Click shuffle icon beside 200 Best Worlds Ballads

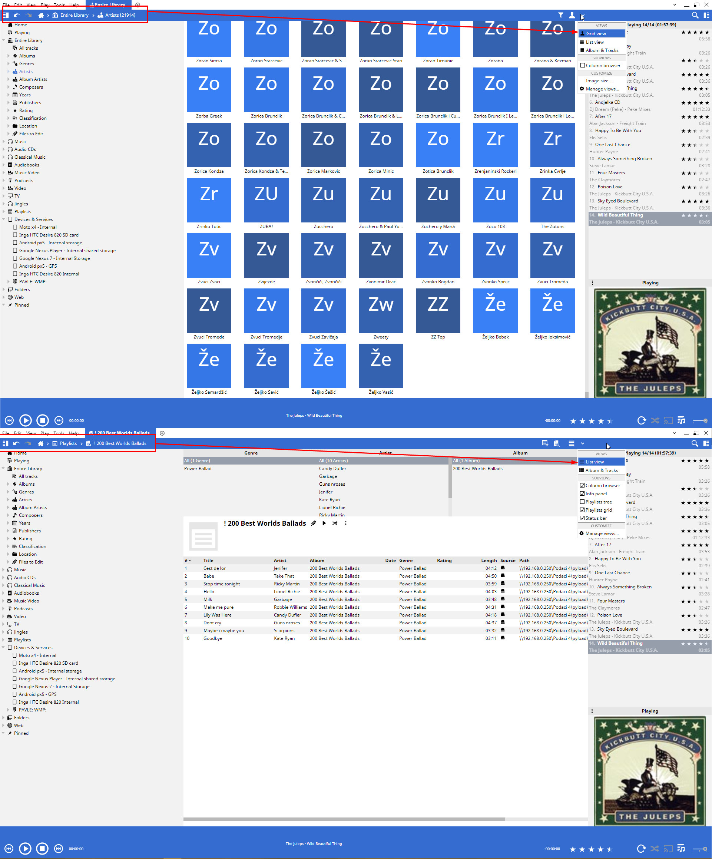click(335, 523)
